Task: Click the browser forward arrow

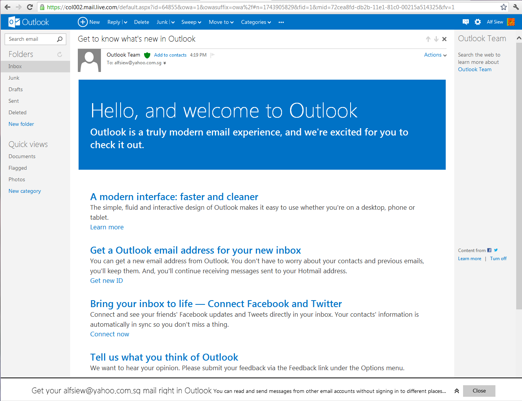Action: [x=18, y=7]
